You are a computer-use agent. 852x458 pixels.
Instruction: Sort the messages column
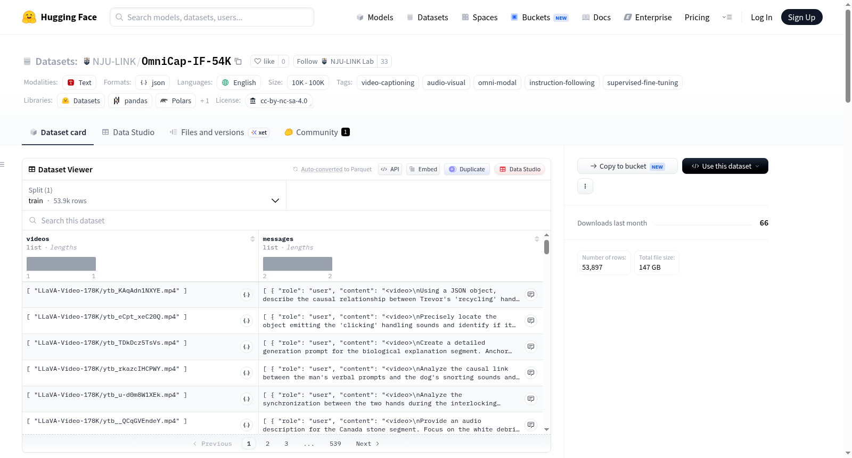coord(537,239)
